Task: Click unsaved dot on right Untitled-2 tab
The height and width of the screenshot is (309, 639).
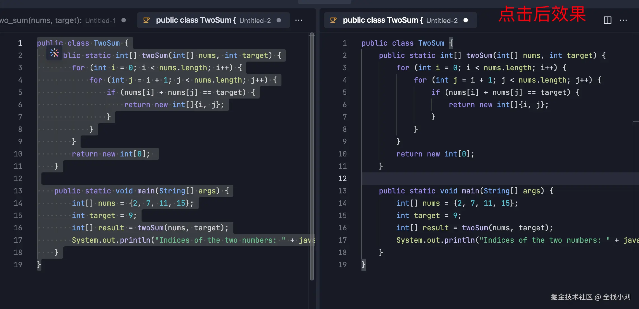Action: click(466, 20)
